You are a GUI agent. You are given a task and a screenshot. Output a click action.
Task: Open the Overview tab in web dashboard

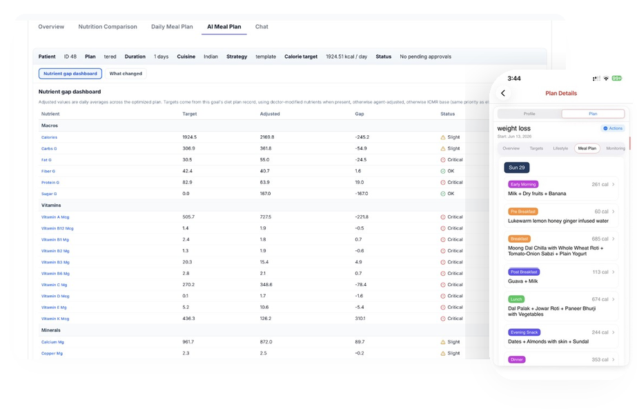coord(51,27)
